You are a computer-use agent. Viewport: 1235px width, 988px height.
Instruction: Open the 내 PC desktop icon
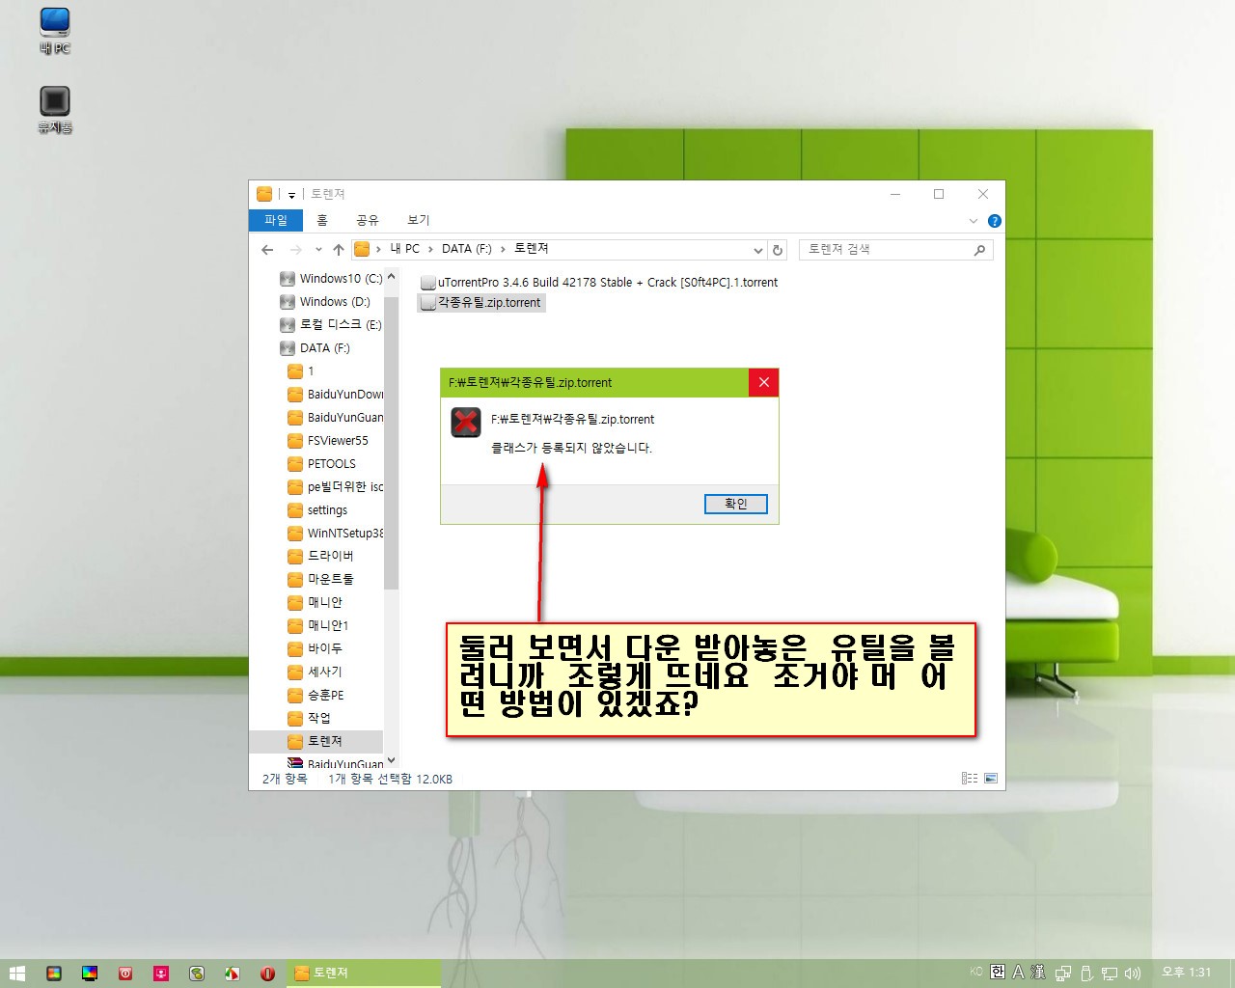click(x=55, y=30)
